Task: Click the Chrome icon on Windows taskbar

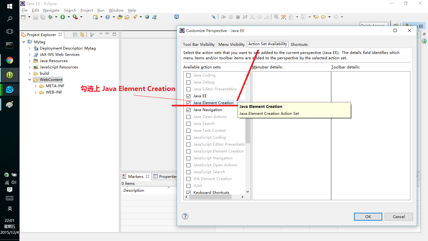Action: pyautogui.click(x=10, y=60)
